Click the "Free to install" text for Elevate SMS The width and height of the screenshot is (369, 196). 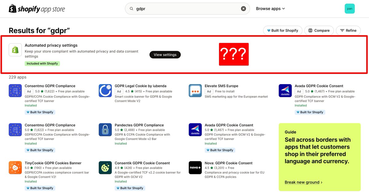(225, 92)
